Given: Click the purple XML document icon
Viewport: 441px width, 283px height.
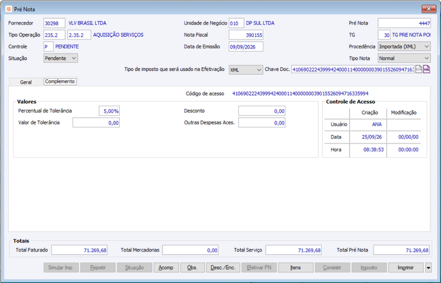Looking at the screenshot, I should pos(427,69).
